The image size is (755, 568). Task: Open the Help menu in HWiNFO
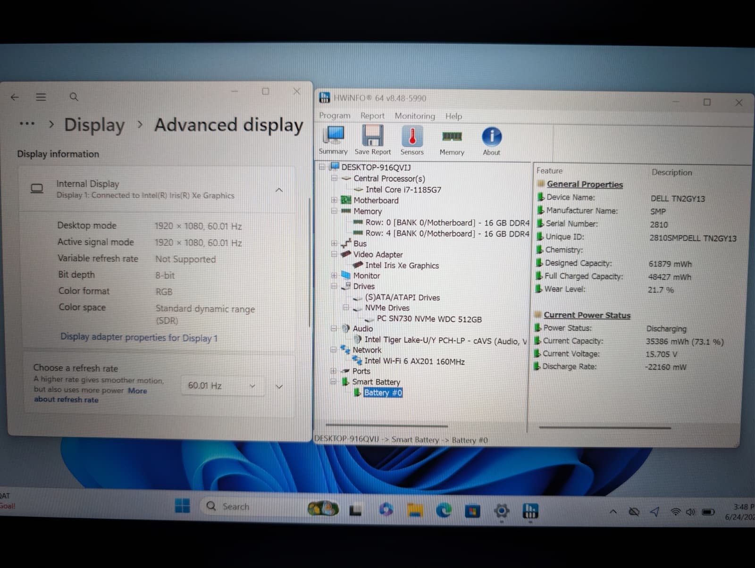[453, 116]
